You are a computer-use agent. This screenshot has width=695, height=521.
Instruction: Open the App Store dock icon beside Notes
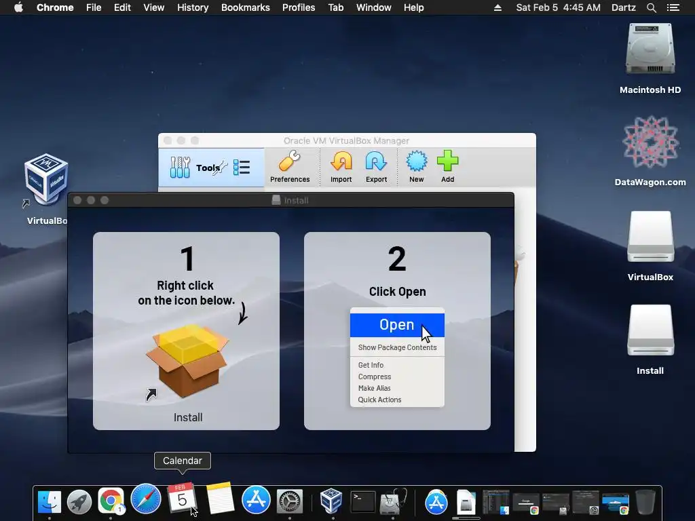(256, 499)
